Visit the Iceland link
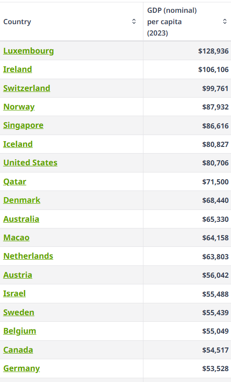The height and width of the screenshot is (382, 231). click(18, 144)
